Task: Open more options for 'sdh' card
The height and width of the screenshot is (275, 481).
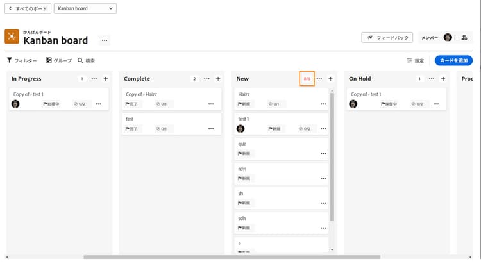Action: 323,228
